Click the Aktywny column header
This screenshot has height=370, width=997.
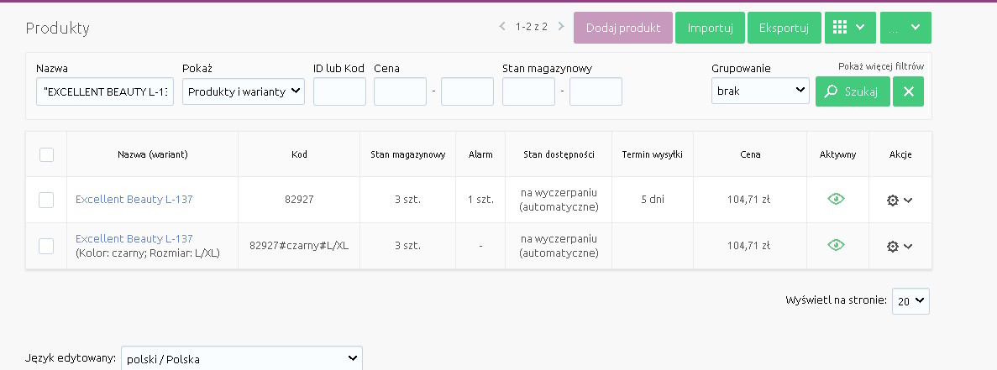click(x=837, y=154)
